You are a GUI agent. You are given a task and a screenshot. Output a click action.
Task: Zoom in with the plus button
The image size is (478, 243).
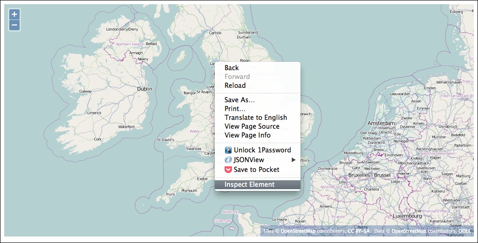click(14, 14)
